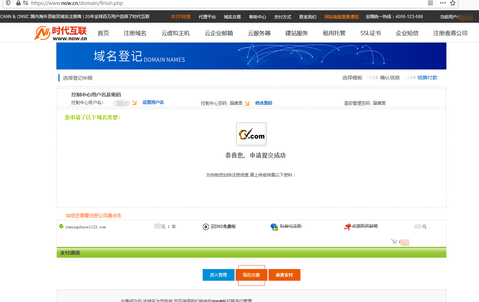This screenshot has width=479, height=302.
Task: Click the private registration lock icon
Action: pos(274,227)
